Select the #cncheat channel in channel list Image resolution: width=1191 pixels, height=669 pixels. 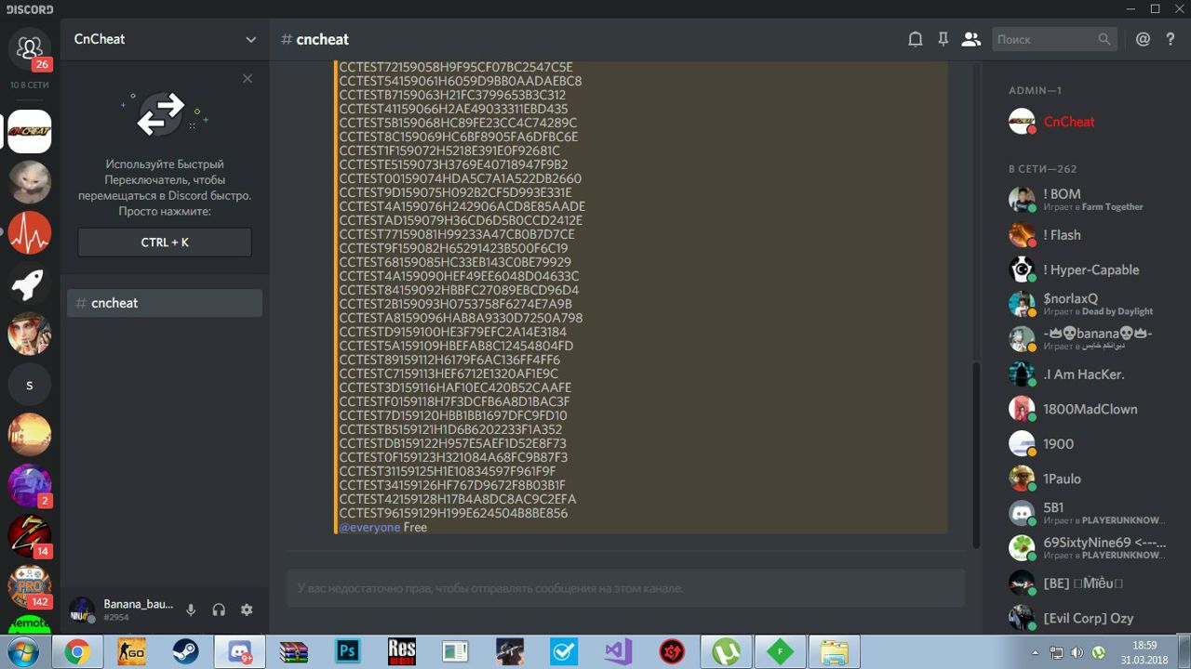[x=165, y=303]
